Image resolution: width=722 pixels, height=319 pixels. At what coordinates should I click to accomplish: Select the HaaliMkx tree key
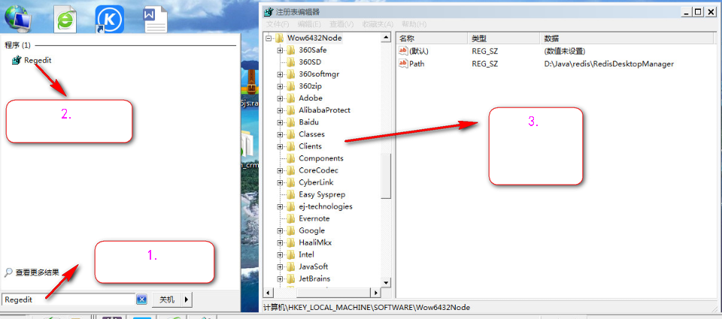pos(315,242)
